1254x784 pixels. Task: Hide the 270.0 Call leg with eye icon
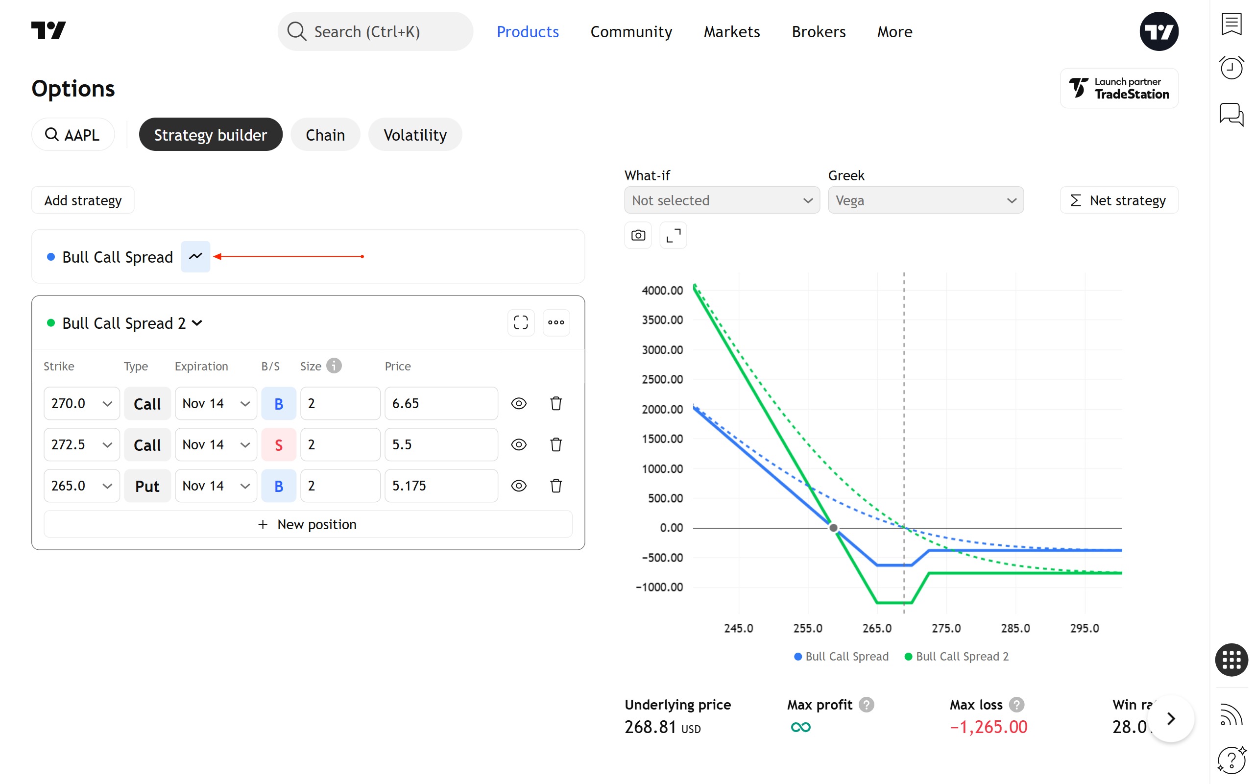[519, 403]
